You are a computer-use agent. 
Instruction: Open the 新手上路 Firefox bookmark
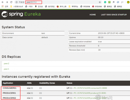pyautogui.click(x=62, y=7)
